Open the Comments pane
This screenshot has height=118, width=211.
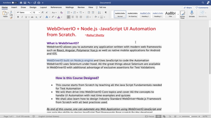point(202,8)
